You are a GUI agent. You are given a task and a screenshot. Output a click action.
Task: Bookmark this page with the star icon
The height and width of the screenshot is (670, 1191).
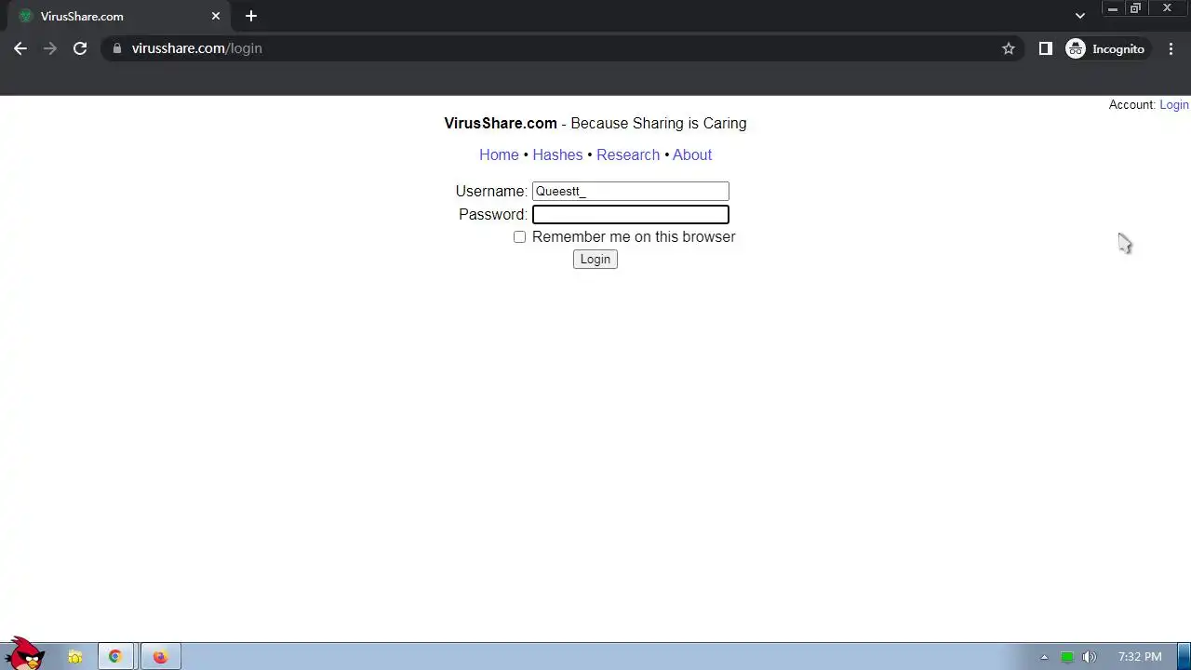tap(1009, 48)
